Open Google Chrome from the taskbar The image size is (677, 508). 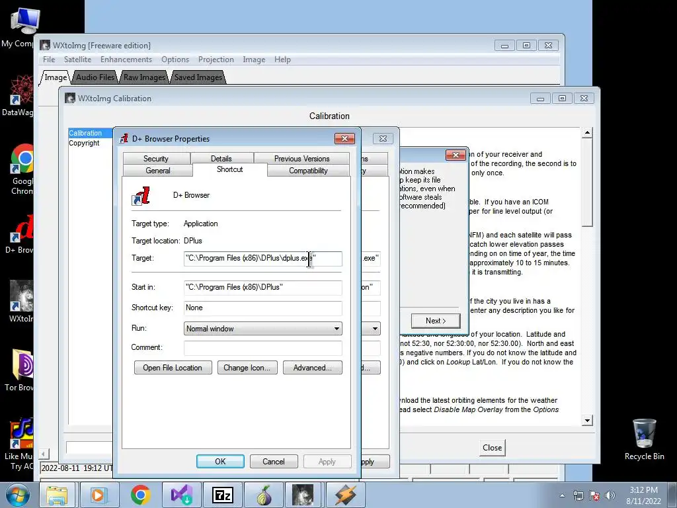tap(140, 495)
